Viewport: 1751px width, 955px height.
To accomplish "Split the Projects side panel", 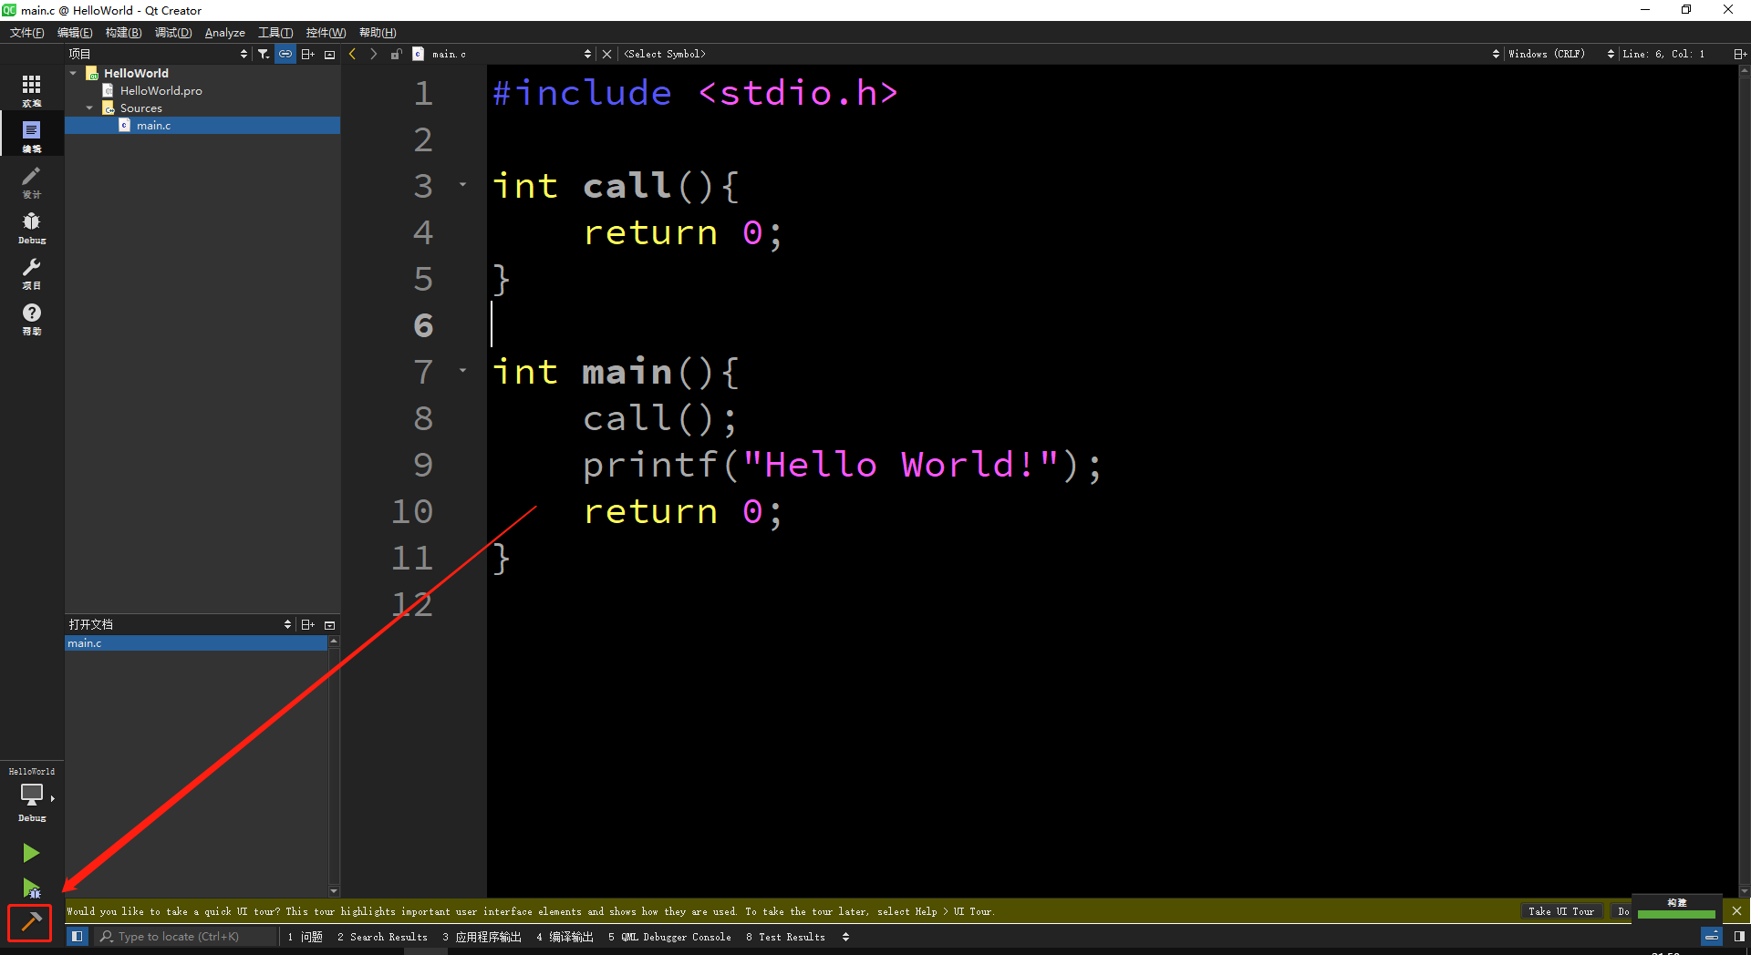I will [308, 54].
